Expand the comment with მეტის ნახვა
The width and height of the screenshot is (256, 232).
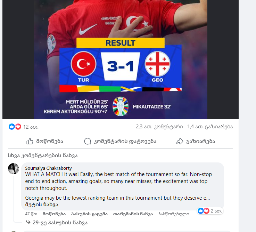[42, 205]
